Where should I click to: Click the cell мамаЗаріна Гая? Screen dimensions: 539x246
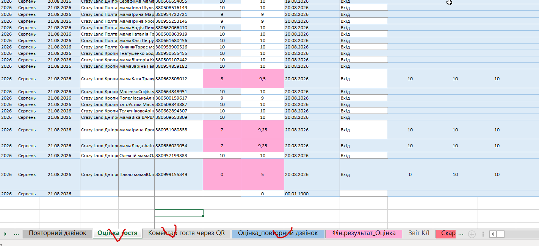pos(136,66)
